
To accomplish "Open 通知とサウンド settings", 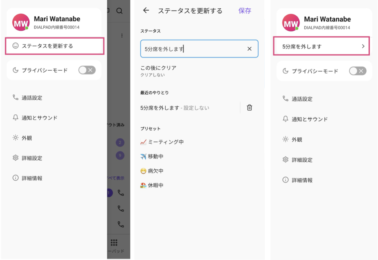I will coord(40,118).
